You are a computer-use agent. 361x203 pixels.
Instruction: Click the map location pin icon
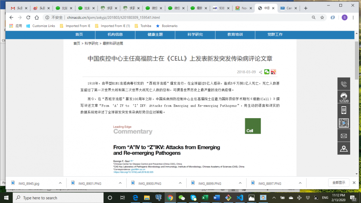[344, 148]
